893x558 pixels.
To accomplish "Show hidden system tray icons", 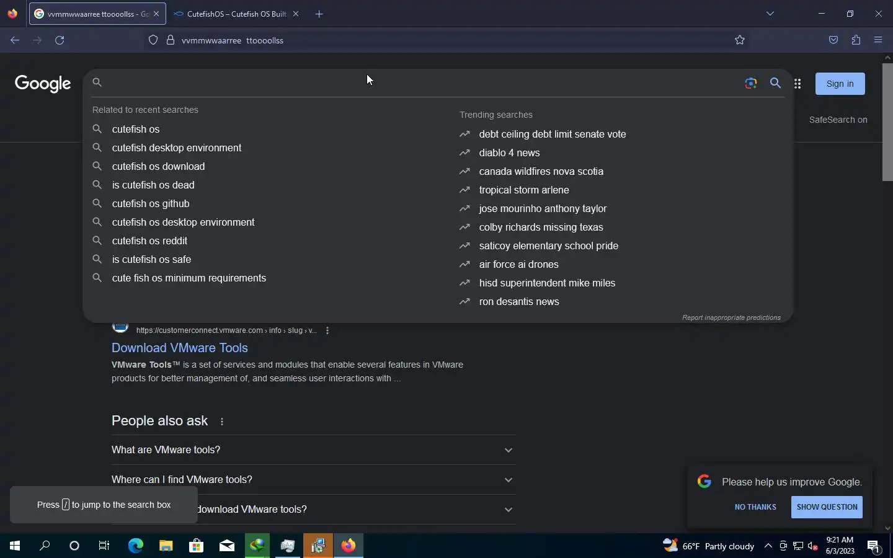I will click(x=768, y=546).
